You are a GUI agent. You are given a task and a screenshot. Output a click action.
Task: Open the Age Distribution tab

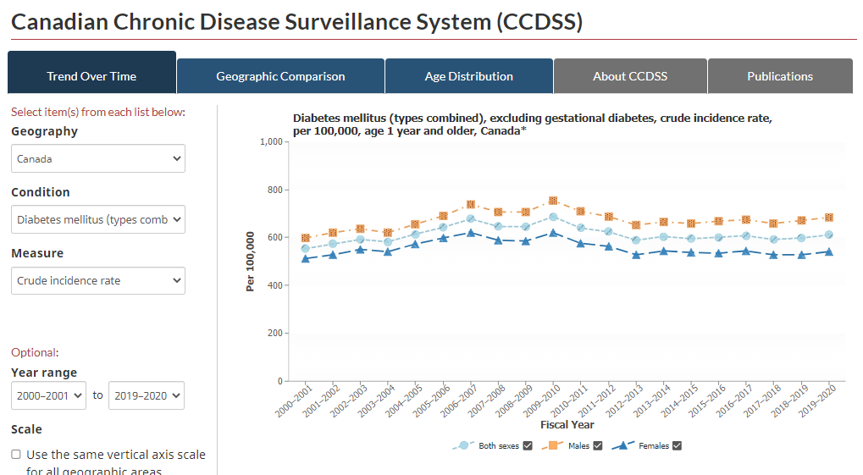tap(469, 76)
